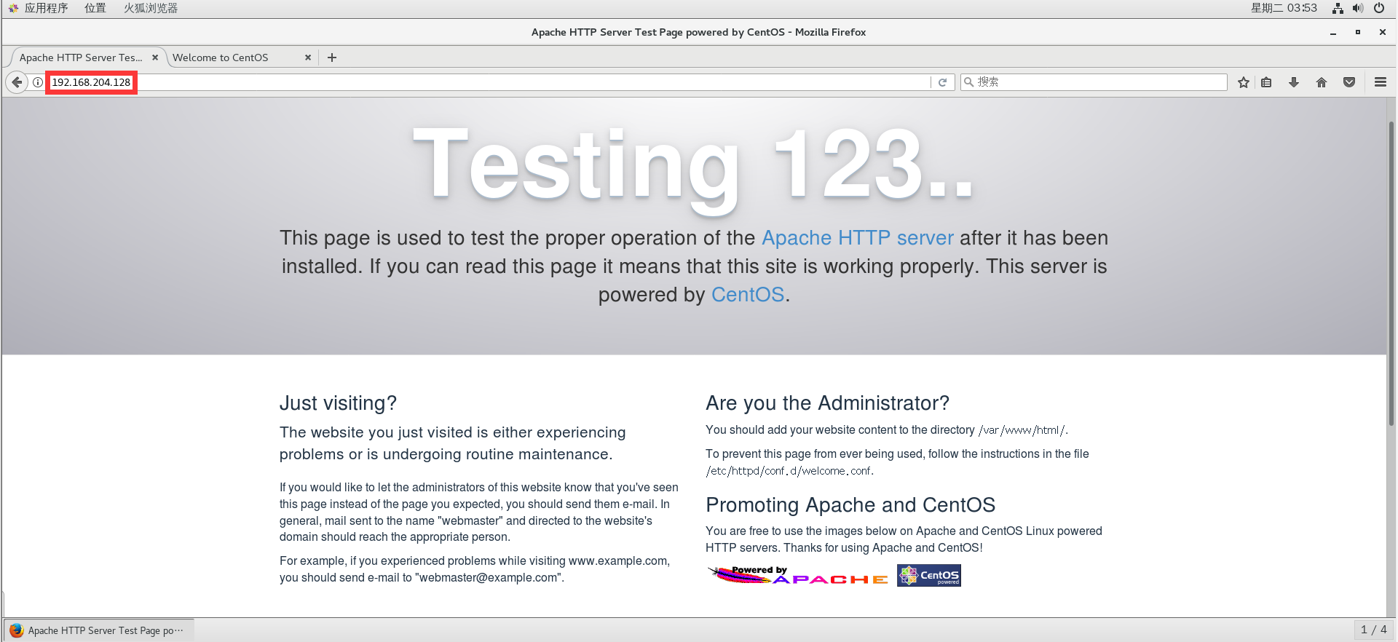Click the search magnifier icon
The image size is (1398, 642).
[968, 82]
